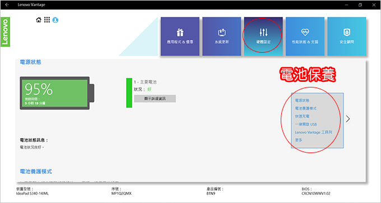The width and height of the screenshot is (381, 203).
Task: Expand next section with right chevron
Action: tap(348, 119)
